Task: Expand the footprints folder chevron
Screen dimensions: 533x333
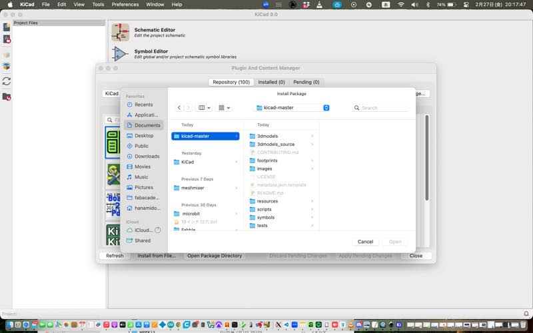Action: click(x=312, y=161)
